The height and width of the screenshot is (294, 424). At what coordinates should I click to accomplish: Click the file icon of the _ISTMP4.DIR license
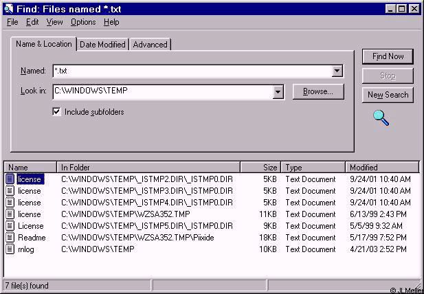[10, 203]
